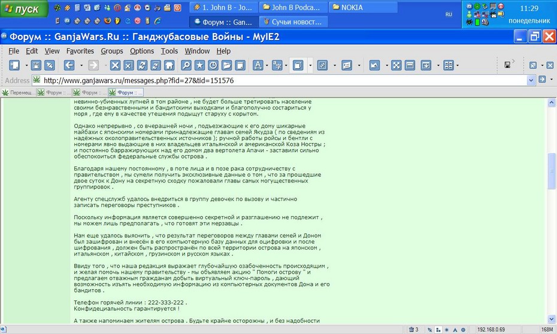Click the pencil edit toolbar icon
Screen dimensions: 557x334
tap(322, 65)
